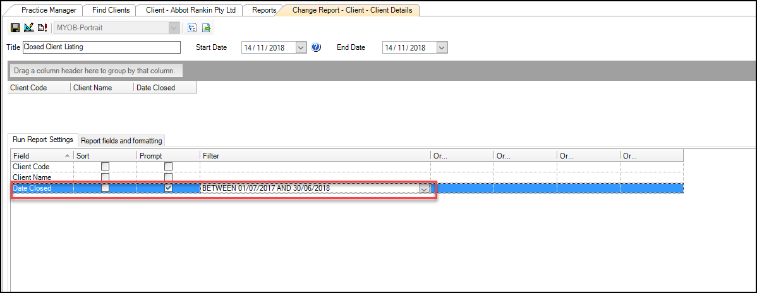
Task: Switch to the Report fields and formatting tab
Action: 121,141
